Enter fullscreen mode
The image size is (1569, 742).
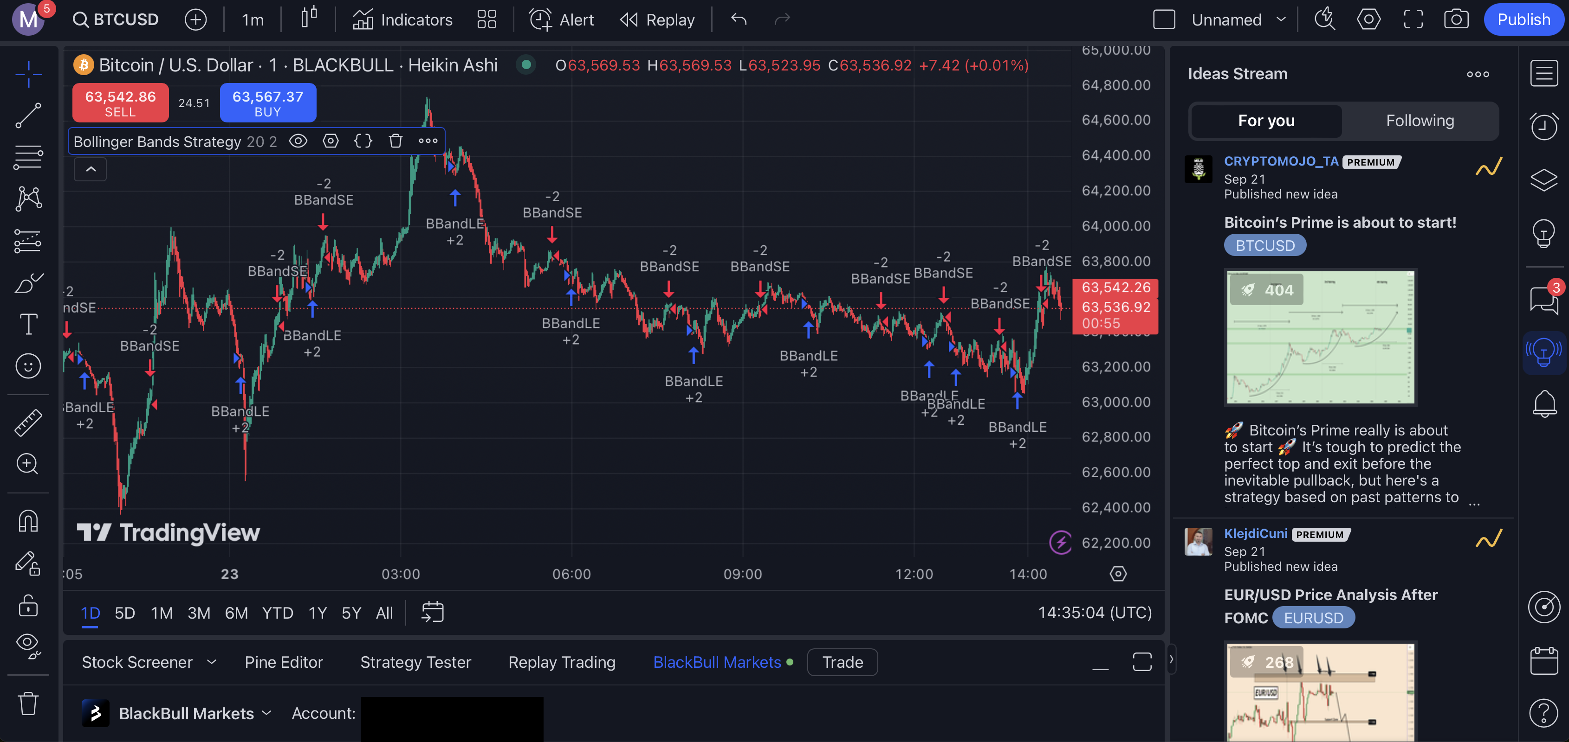click(1413, 19)
